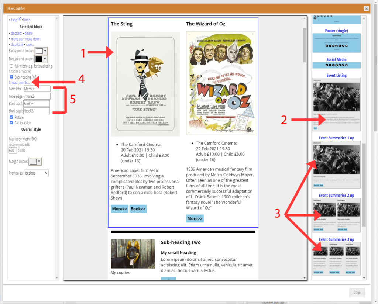This screenshot has width=378, height=304.
Task: Click preview pane scroll down arrow
Action: click(x=305, y=278)
